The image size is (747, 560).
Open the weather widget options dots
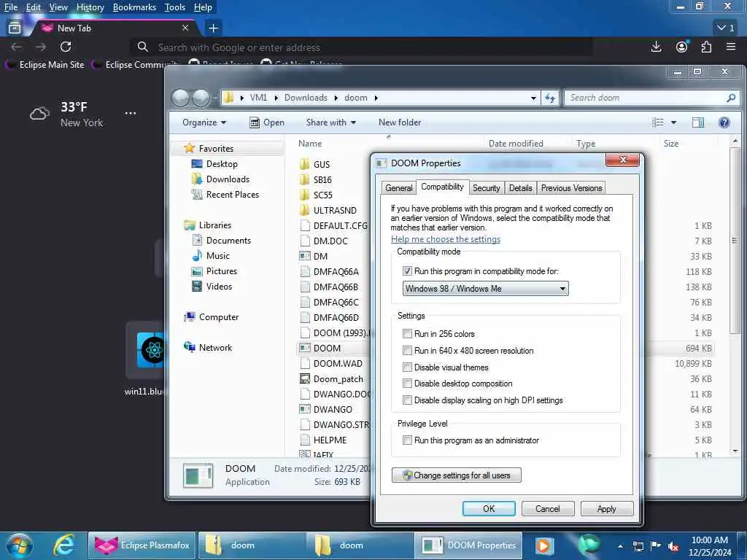[130, 113]
